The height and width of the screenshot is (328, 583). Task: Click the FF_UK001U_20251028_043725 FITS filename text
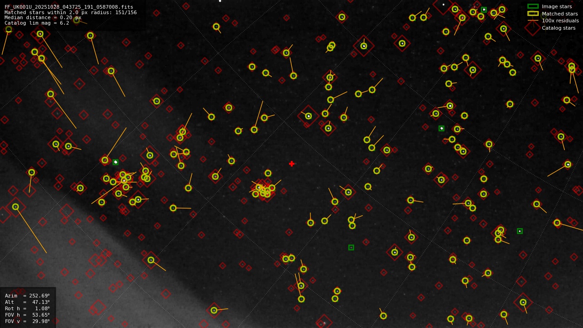point(69,7)
